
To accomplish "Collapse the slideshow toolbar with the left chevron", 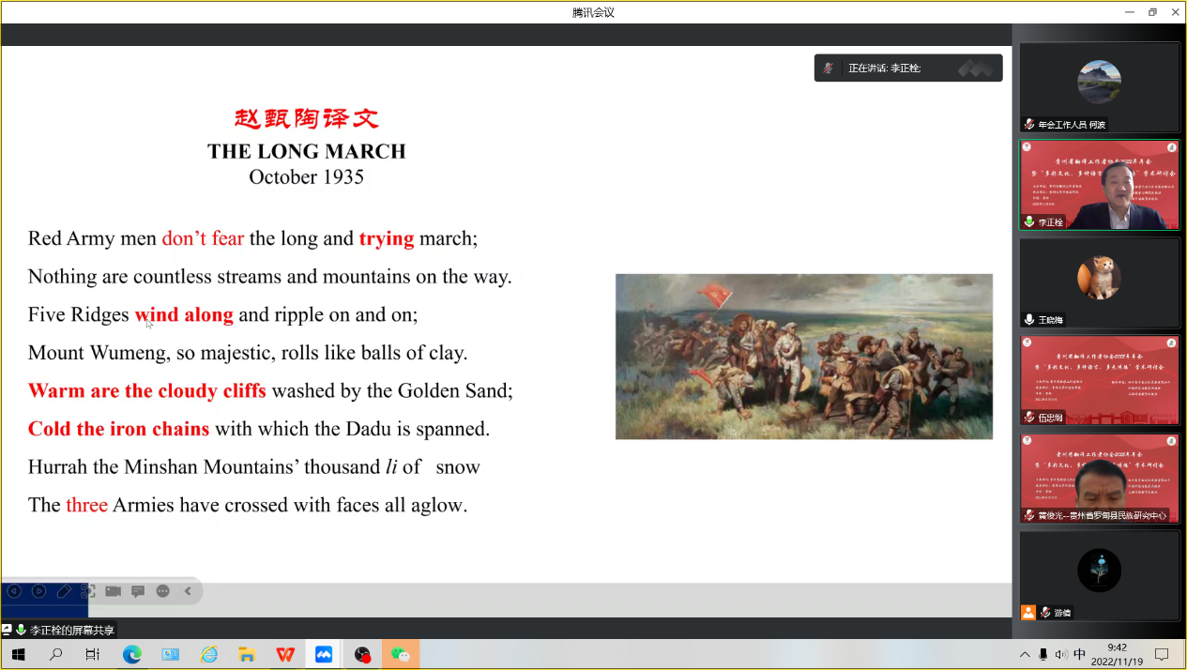I will pos(188,591).
